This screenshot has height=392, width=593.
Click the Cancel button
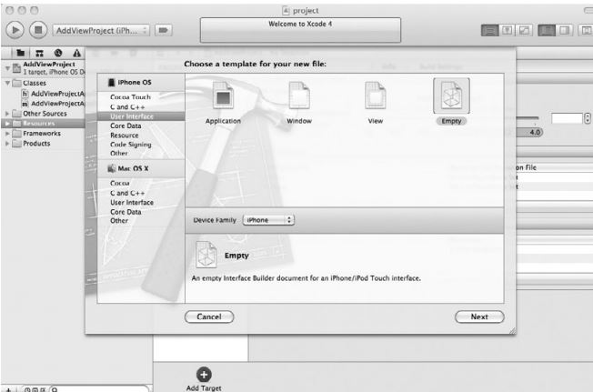click(209, 317)
